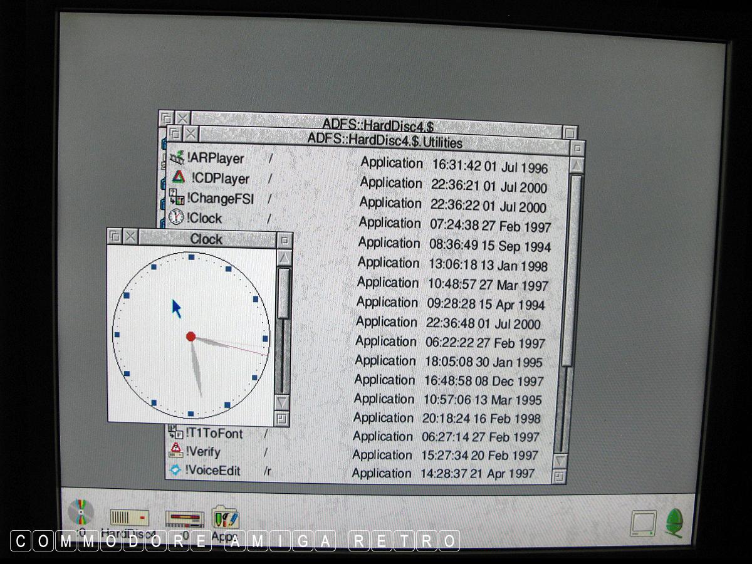Click the floppy drive :0 icon on icon bar
Image resolution: width=752 pixels, height=564 pixels.
184,520
